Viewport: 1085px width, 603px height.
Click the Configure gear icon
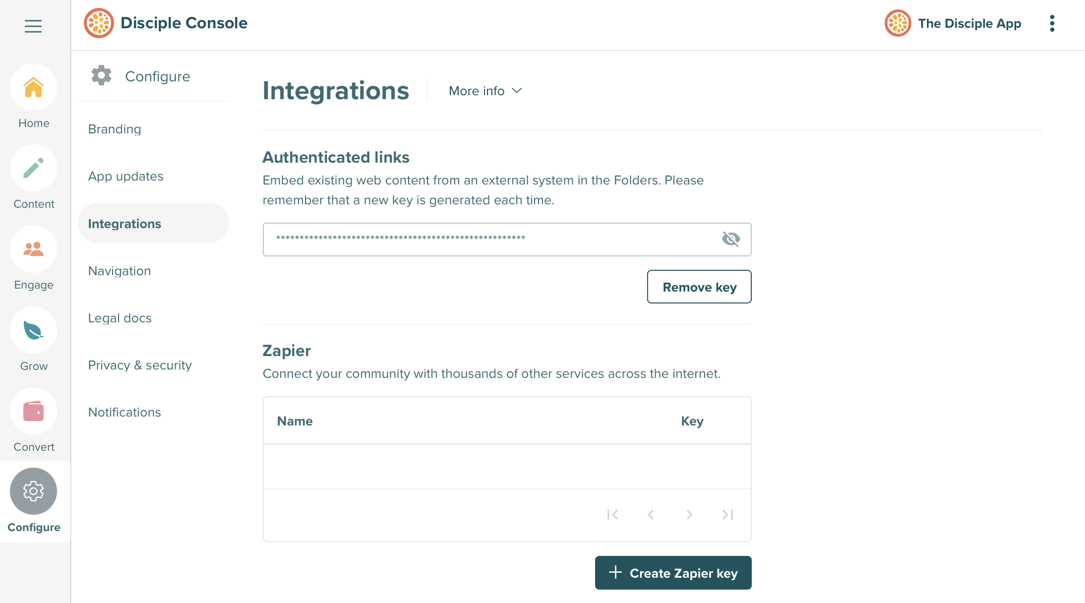[x=33, y=491]
